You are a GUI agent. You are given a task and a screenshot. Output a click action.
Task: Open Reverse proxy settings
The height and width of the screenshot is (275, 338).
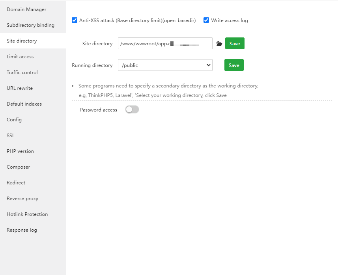[33, 198]
